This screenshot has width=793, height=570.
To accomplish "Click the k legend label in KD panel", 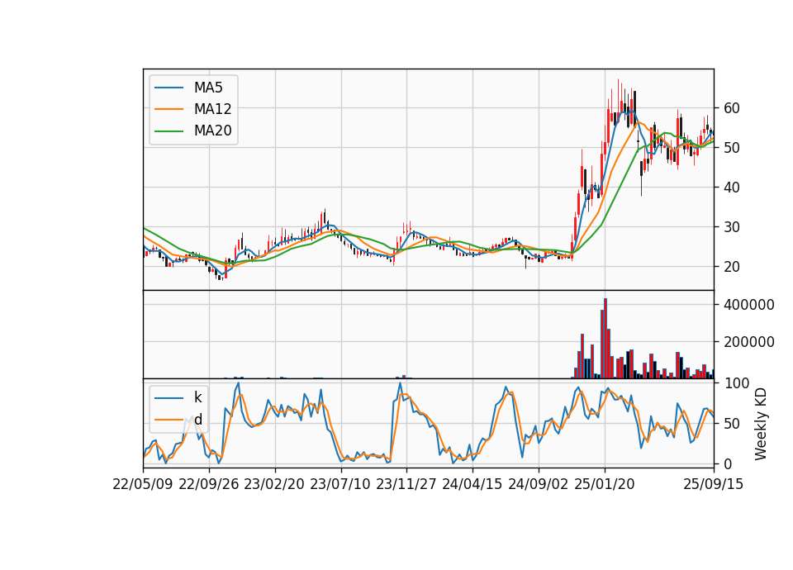I will 197,397.
